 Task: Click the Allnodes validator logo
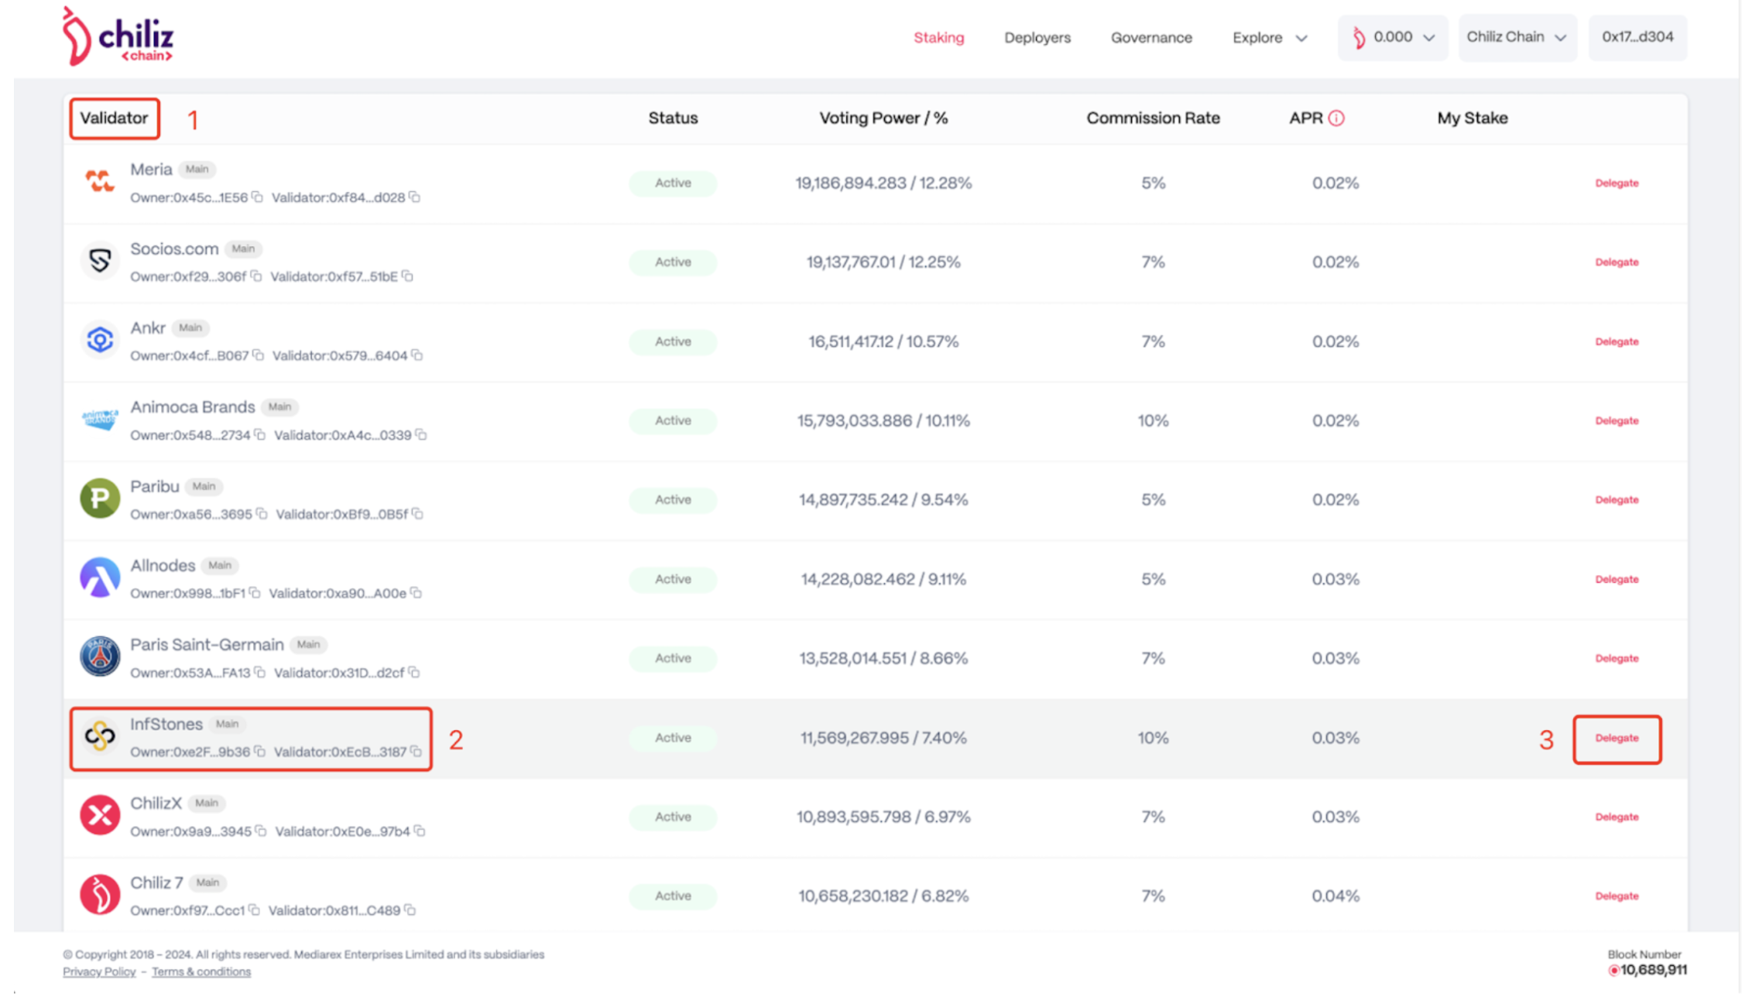pyautogui.click(x=100, y=577)
